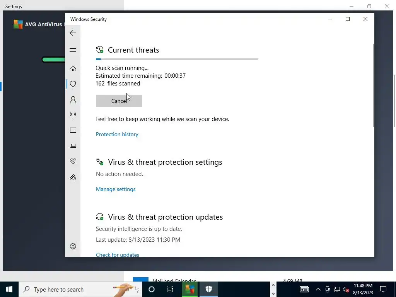Image resolution: width=396 pixels, height=297 pixels.
Task: Click Virus & threat protection updates refresh icon
Action: (x=100, y=217)
